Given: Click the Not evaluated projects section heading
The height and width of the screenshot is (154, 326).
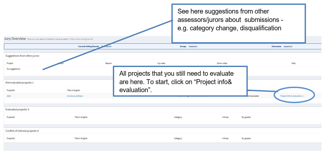Looking at the screenshot, I should pyautogui.click(x=19, y=82).
